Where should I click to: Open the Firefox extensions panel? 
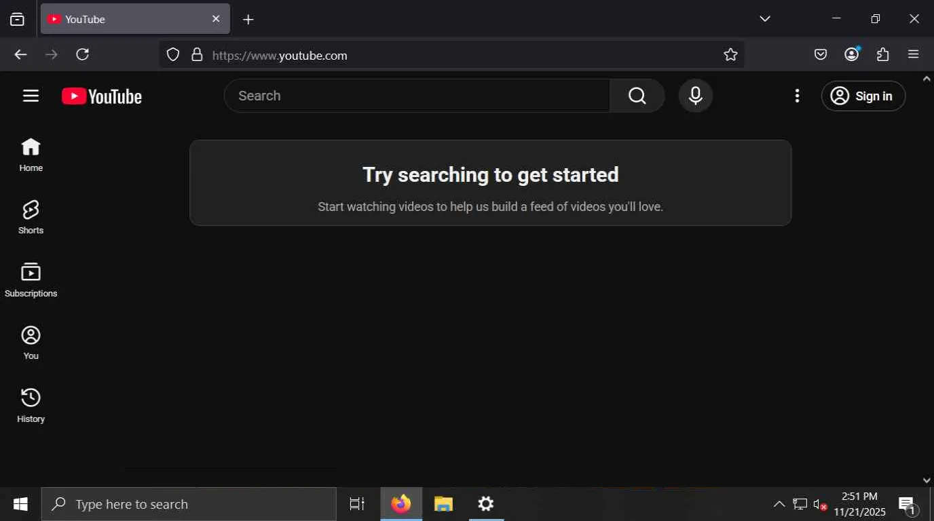pos(883,55)
